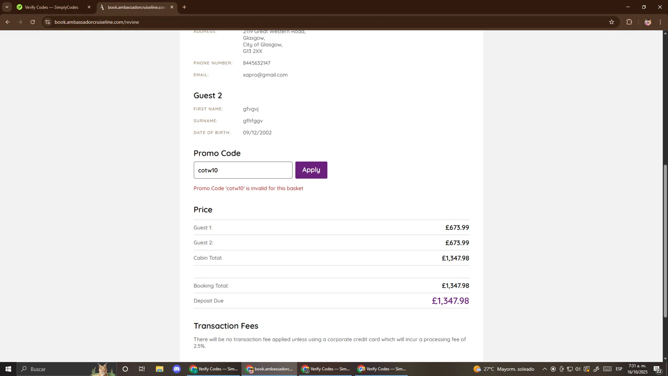Click the page vertical scrollbar thumb
668x376 pixels.
[665, 241]
